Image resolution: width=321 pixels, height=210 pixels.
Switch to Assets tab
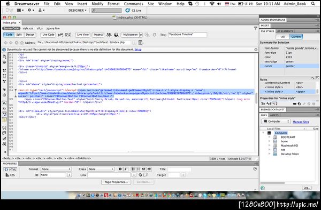coord(274,115)
